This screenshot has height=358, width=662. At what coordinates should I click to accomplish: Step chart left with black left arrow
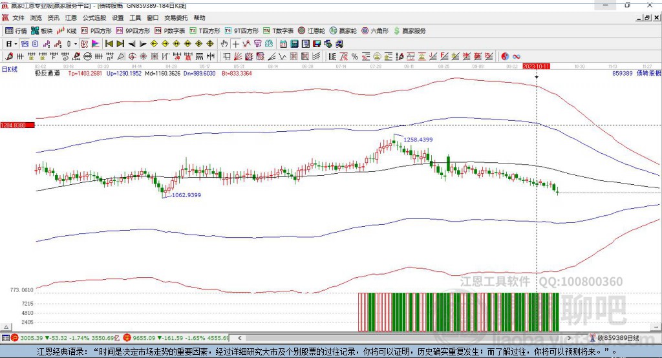(132, 44)
